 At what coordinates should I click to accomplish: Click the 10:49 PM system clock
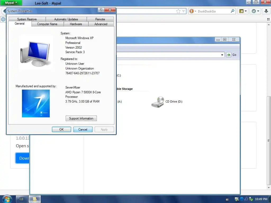click(261, 199)
